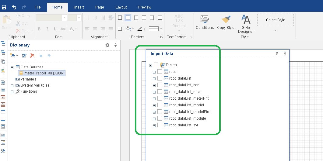Click the fill color bucket icon
The height and width of the screenshot is (161, 323).
click(128, 29)
